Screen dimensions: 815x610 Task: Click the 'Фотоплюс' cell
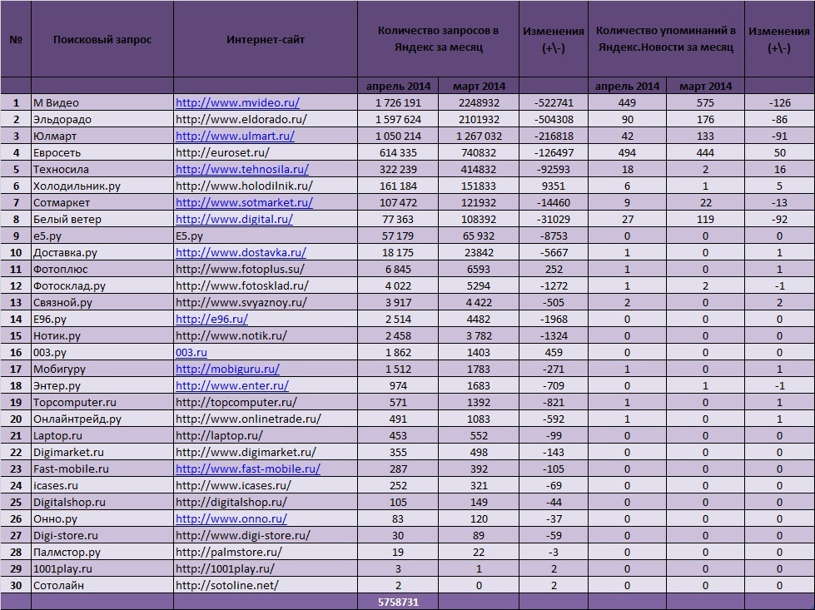(x=102, y=269)
